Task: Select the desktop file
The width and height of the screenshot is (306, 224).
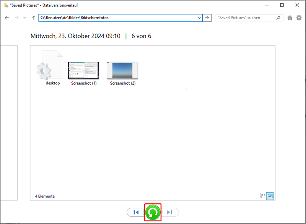Action: click(50, 68)
